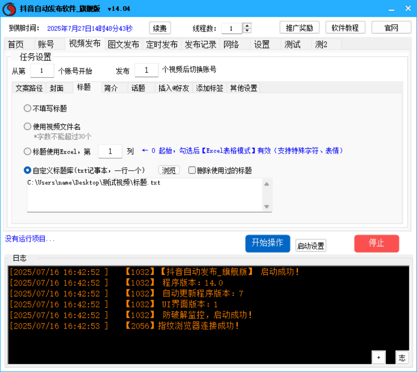Click the 续费 renew button
Viewport: 417px width, 372px height.
point(160,28)
